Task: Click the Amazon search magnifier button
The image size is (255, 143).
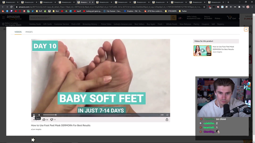Action: pyautogui.click(x=173, y=17)
